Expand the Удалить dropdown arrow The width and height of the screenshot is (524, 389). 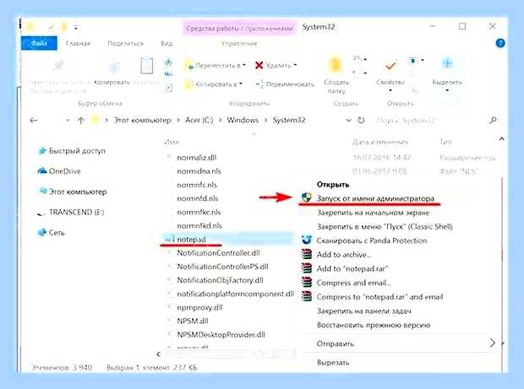(x=295, y=65)
